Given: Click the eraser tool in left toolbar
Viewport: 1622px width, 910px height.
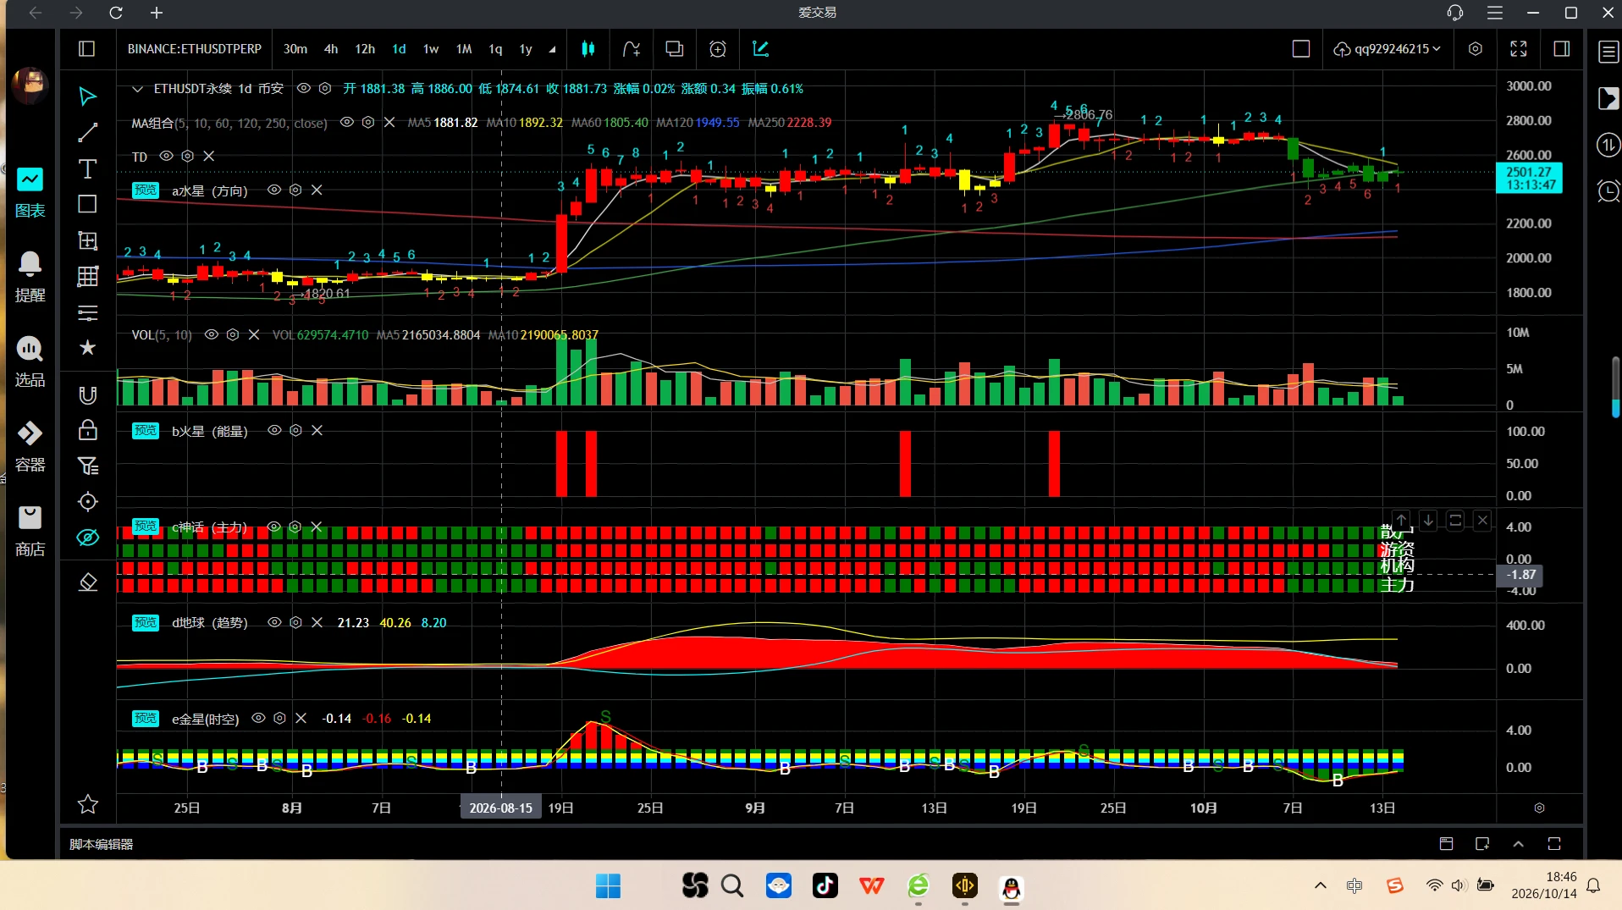Looking at the screenshot, I should (87, 582).
